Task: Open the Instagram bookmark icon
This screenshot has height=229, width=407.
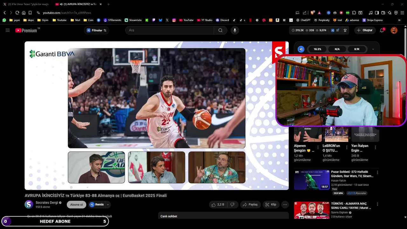Action: click(174, 20)
